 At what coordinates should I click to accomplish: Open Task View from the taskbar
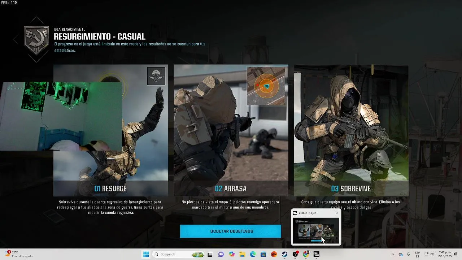tap(210, 254)
